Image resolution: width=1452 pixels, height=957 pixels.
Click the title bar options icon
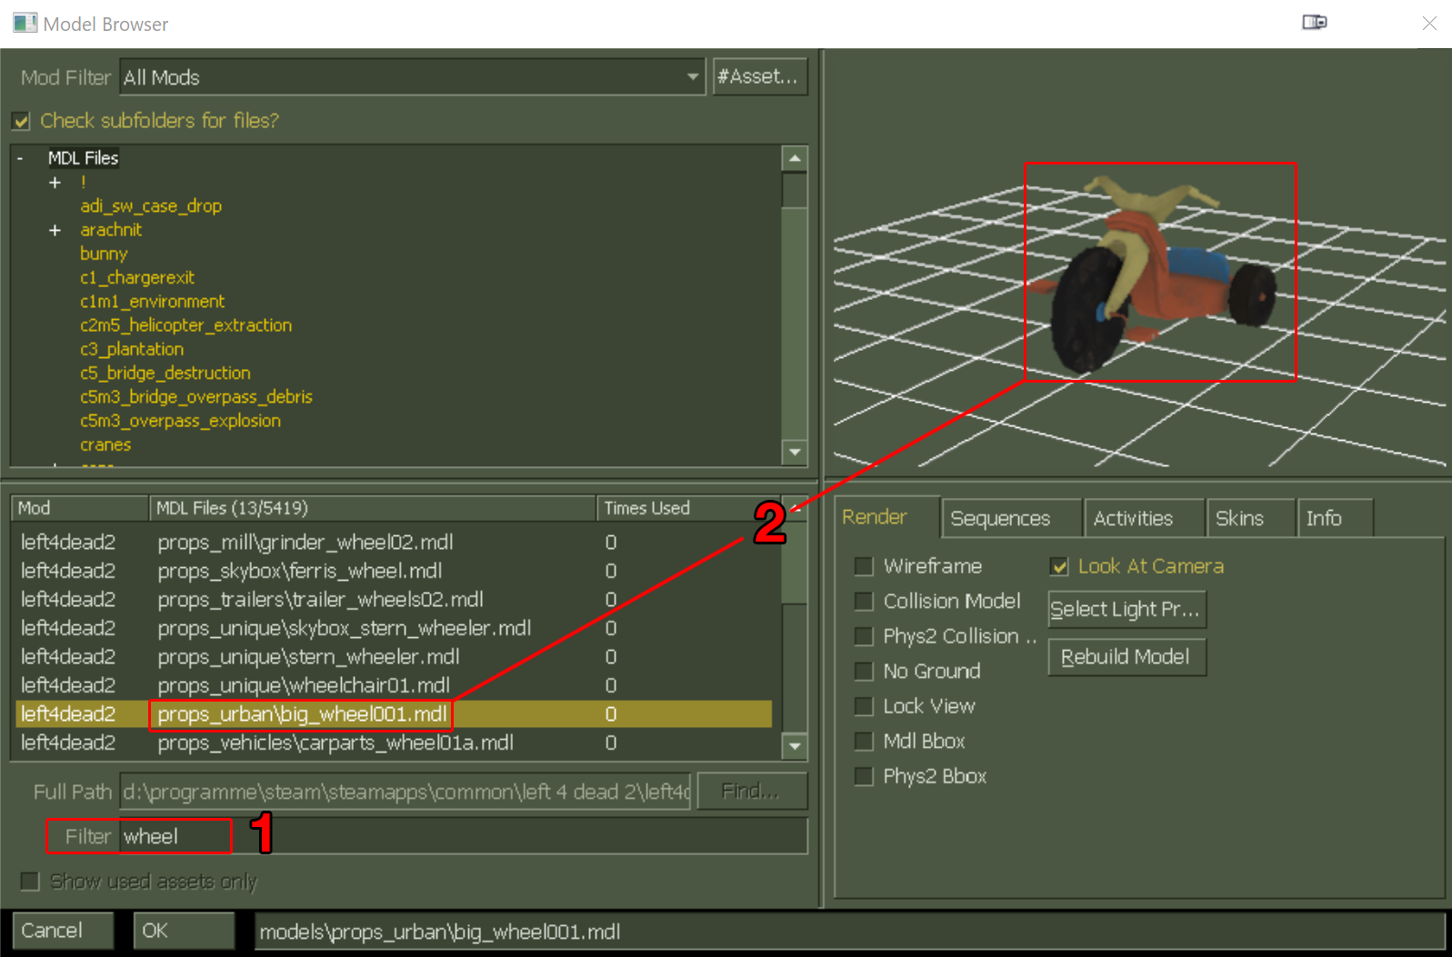[x=1314, y=22]
